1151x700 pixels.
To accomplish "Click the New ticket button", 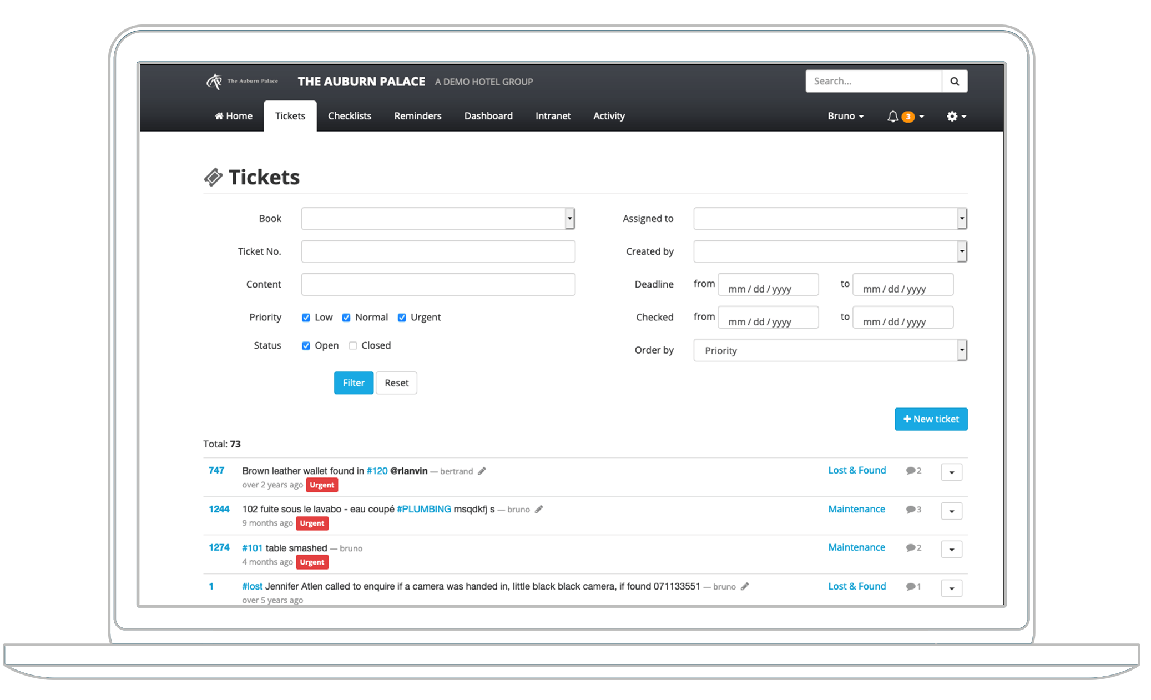I will coord(930,419).
